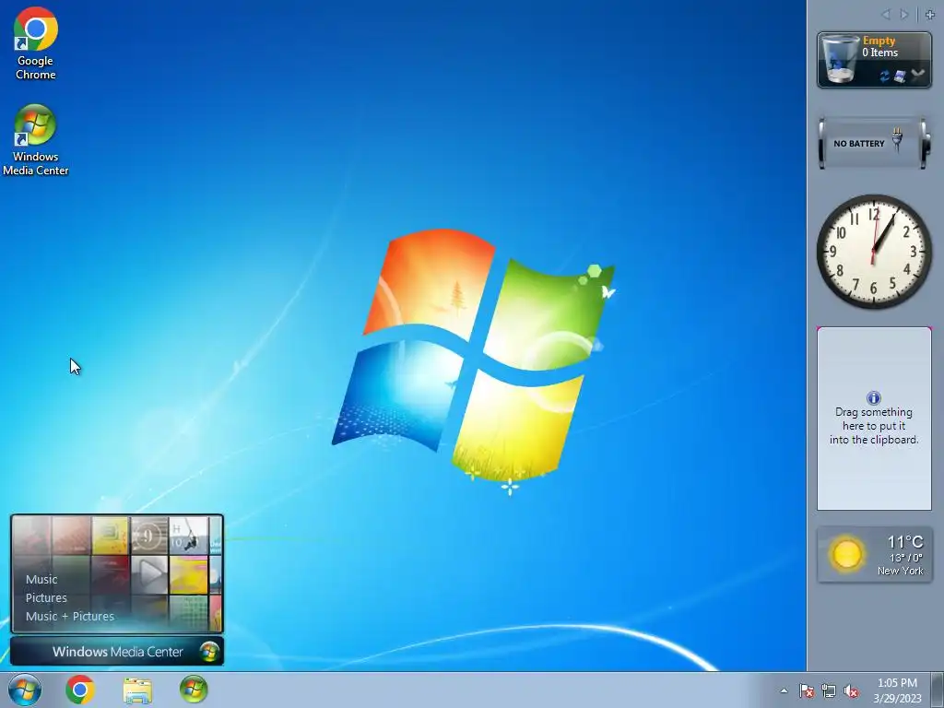The height and width of the screenshot is (708, 944).
Task: Click the Empty label in Recycle Bin gadget
Action: tap(879, 41)
